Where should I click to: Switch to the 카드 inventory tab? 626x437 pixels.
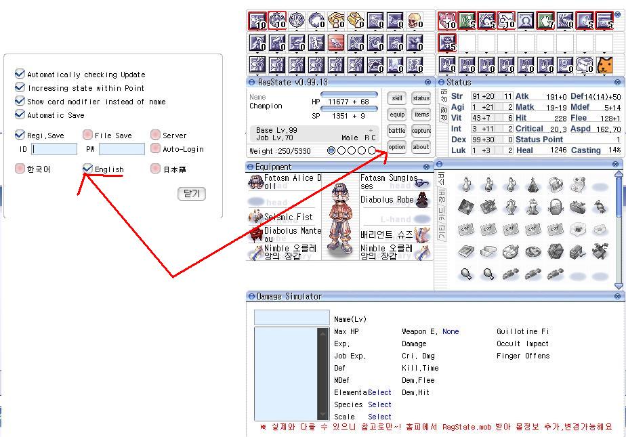pyautogui.click(x=442, y=215)
